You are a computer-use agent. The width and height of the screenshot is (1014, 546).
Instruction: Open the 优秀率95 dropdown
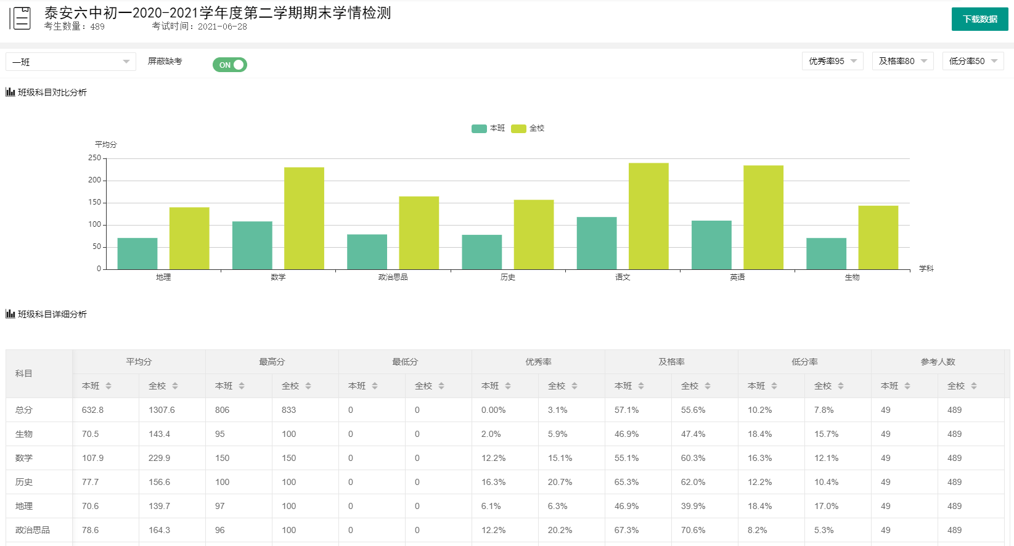[832, 61]
